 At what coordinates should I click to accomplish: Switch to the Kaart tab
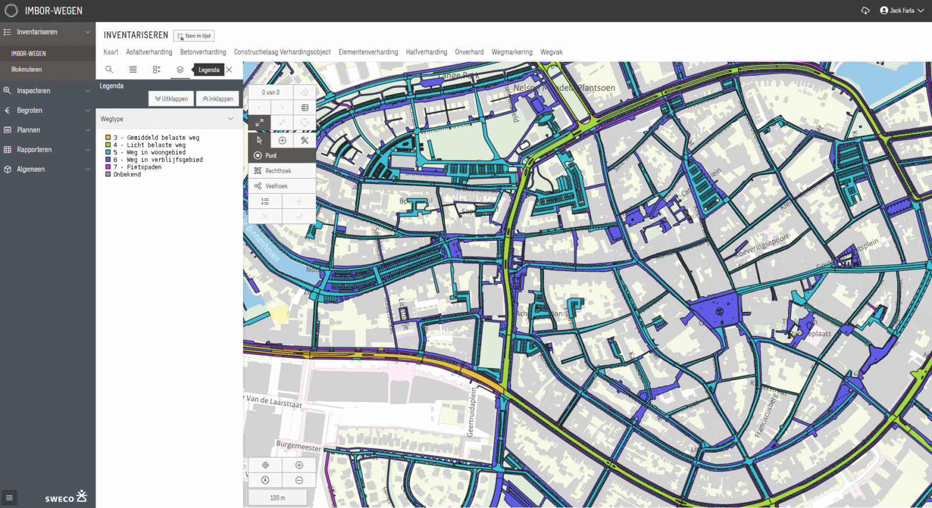pos(111,52)
